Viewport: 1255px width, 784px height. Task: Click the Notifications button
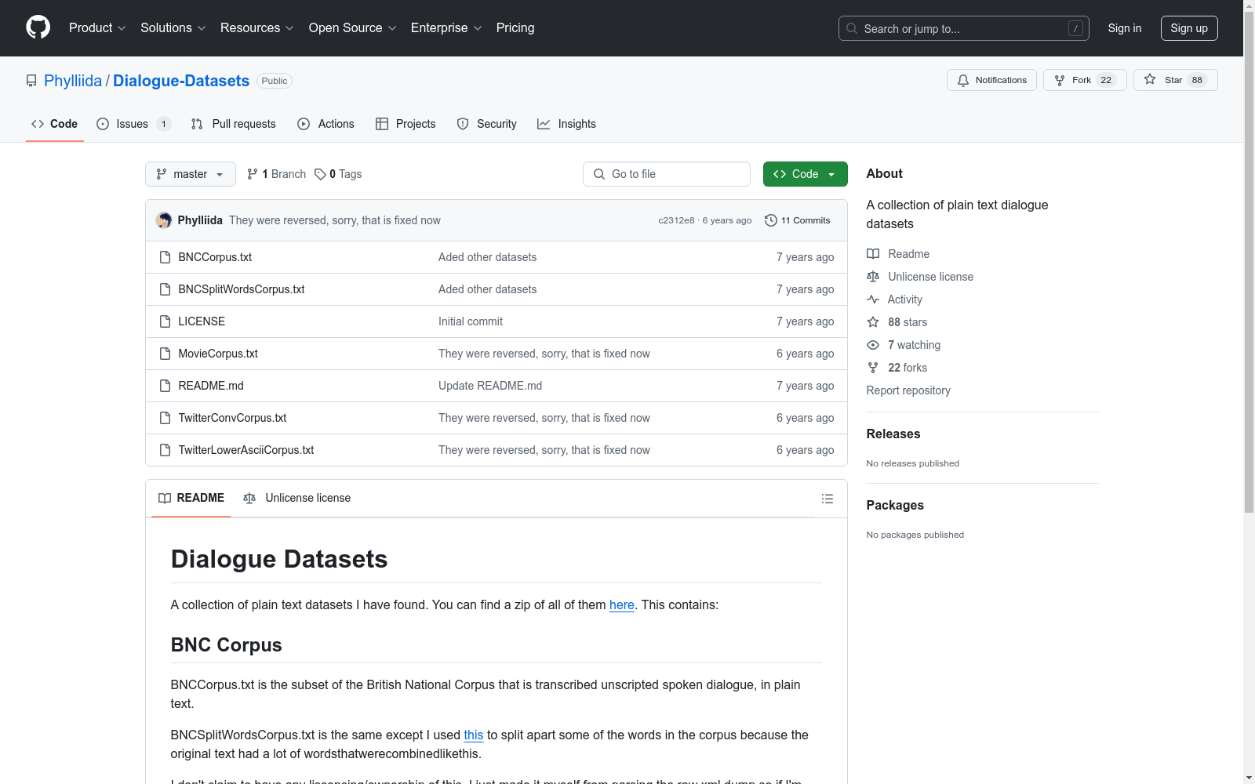pyautogui.click(x=991, y=80)
